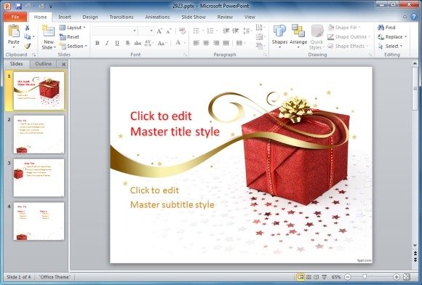Select slide 3 thumbnail

pyautogui.click(x=39, y=177)
